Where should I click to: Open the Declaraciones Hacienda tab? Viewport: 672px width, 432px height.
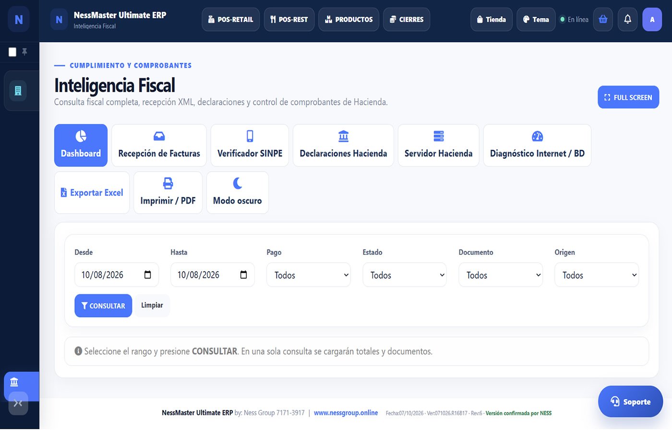(x=343, y=145)
